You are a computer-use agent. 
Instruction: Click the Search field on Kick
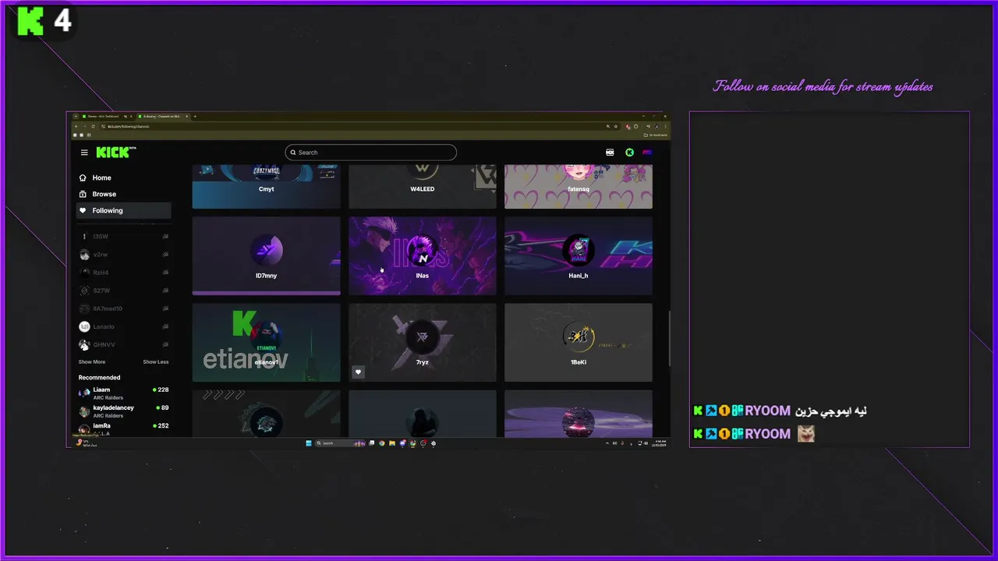[371, 153]
